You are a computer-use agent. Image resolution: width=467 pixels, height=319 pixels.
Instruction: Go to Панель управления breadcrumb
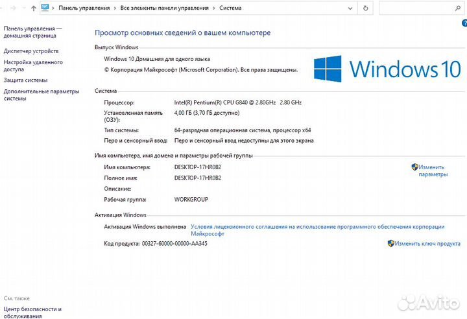(x=84, y=8)
